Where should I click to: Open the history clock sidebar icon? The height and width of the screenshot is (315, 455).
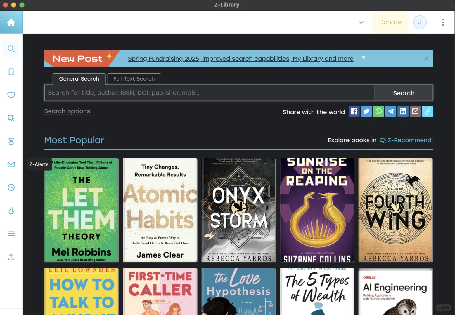click(x=11, y=188)
